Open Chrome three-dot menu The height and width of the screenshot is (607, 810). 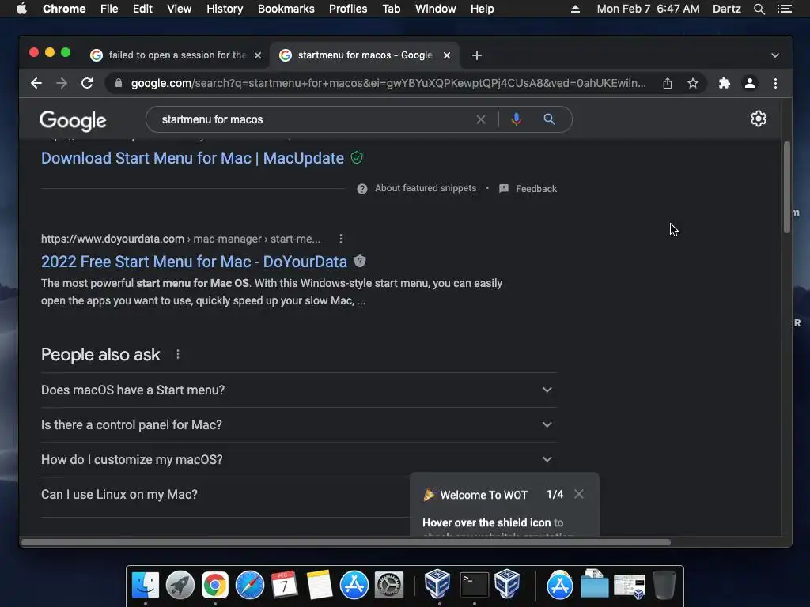pos(775,83)
